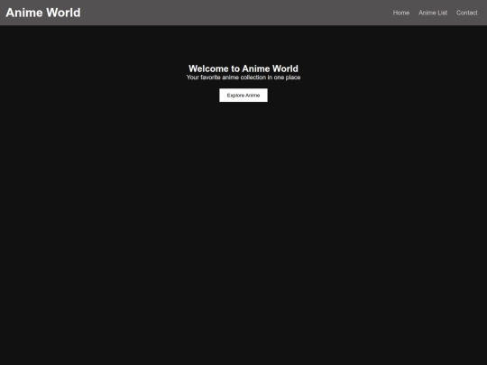Click the Explore Anime button

(x=243, y=96)
